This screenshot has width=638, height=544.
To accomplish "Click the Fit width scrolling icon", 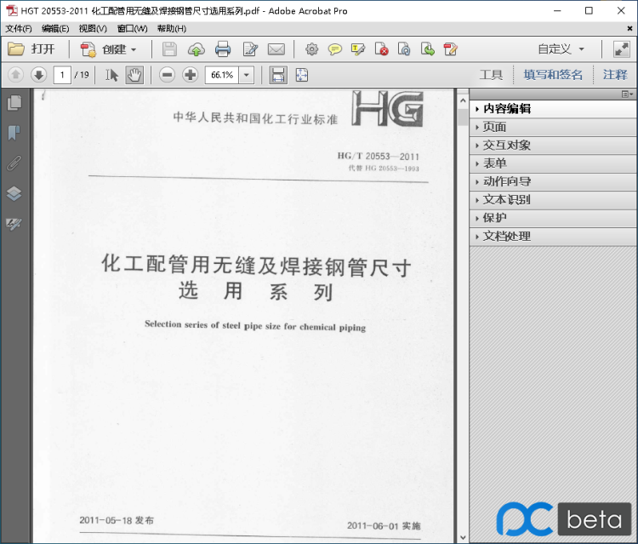I will tap(278, 75).
